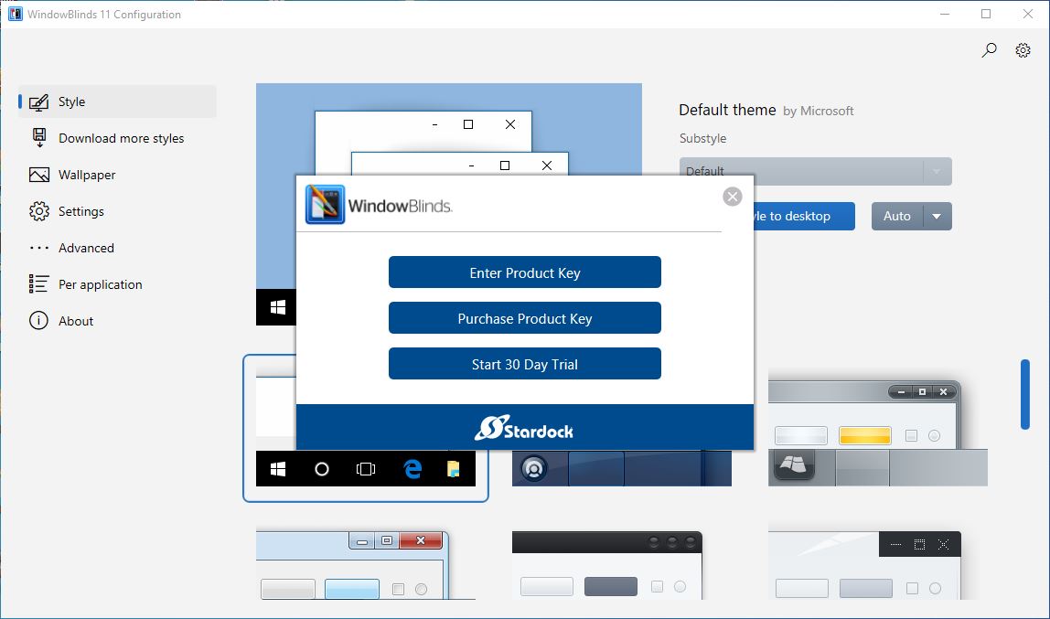Open the gear options icon at top right
1050x619 pixels.
1023,50
